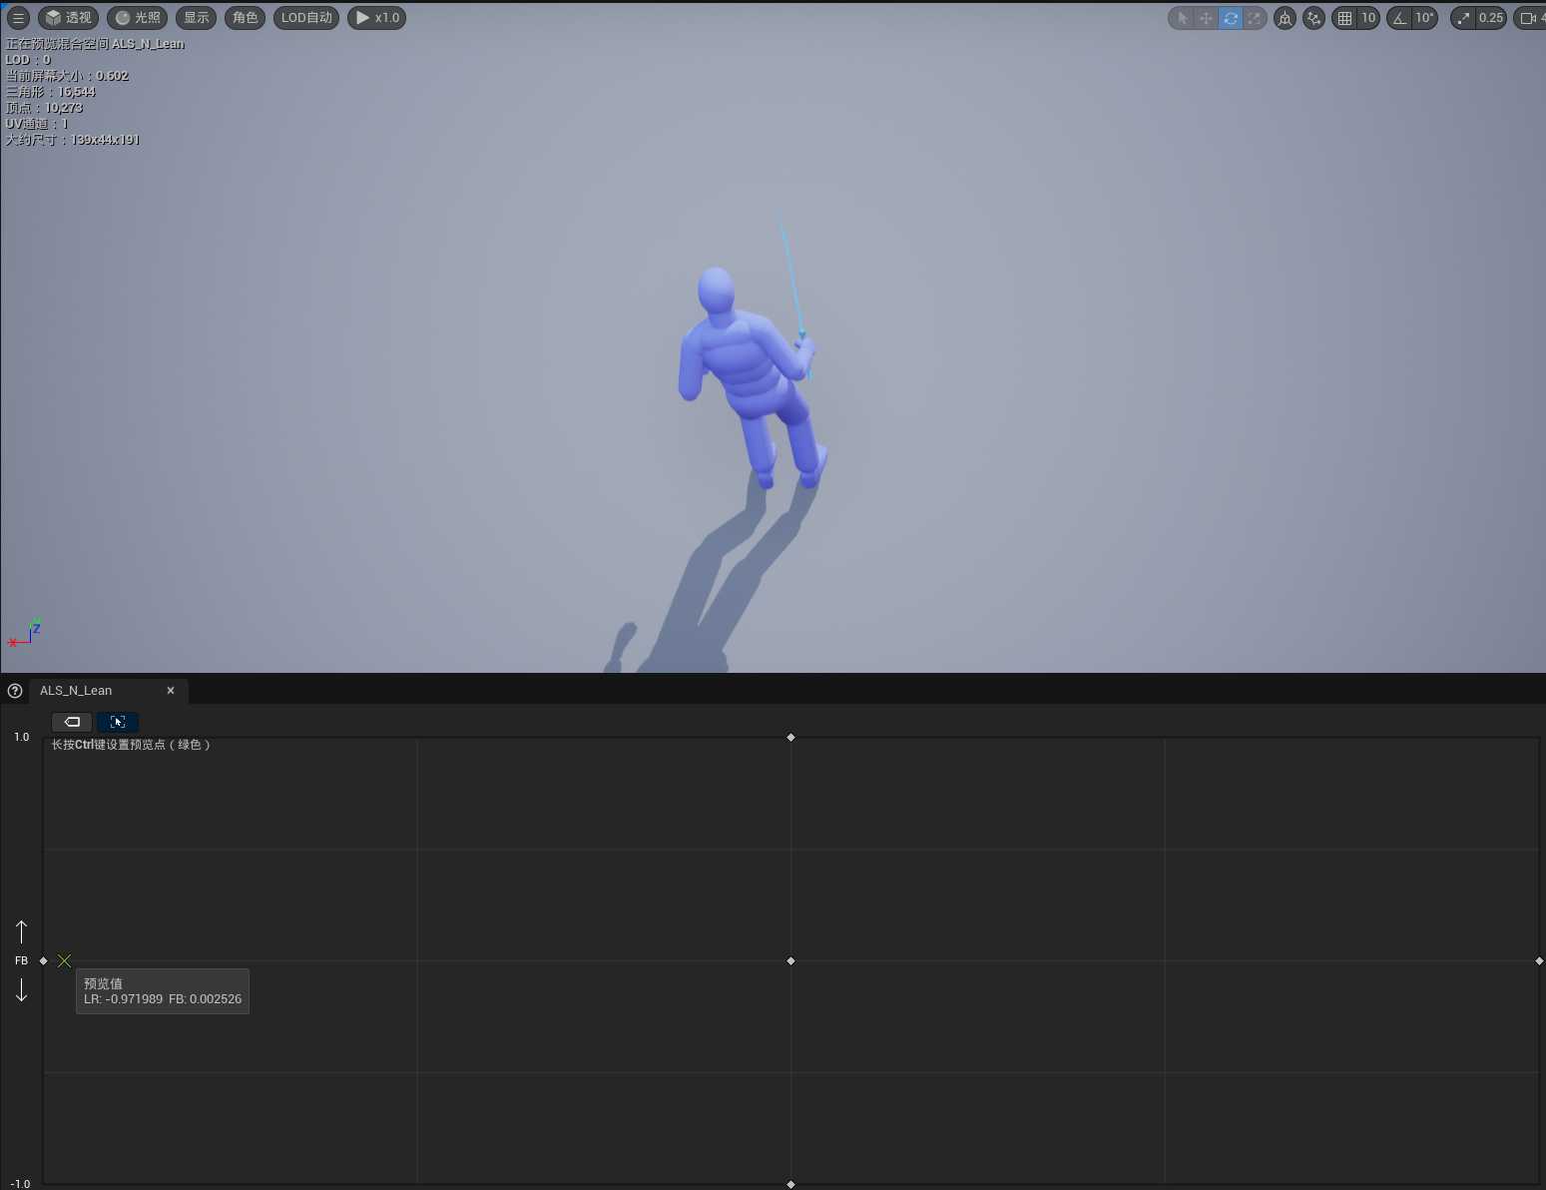Image resolution: width=1546 pixels, height=1190 pixels.
Task: Click the green preview point marker
Action: 65,960
